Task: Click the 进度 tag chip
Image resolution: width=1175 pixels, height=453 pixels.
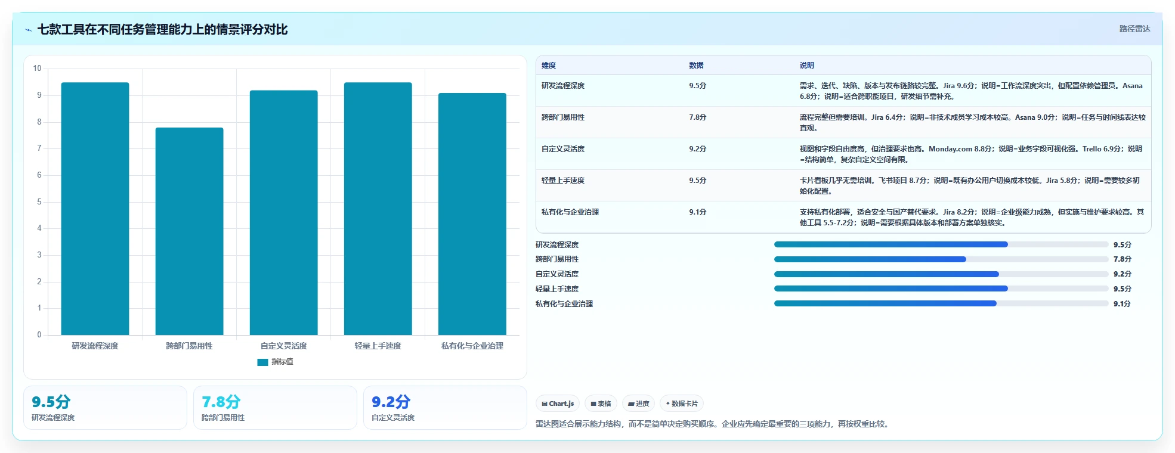Action: coord(638,404)
